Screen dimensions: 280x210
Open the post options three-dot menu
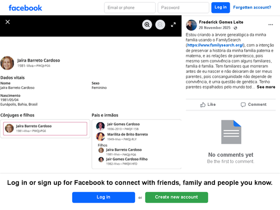(x=270, y=25)
